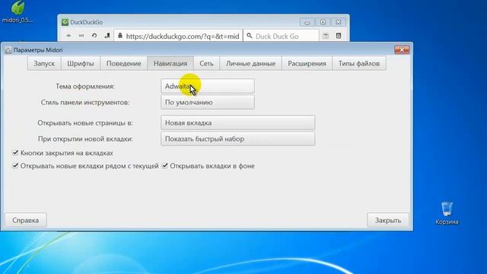Click the back arrow in DuckDuckGo browser window
This screenshot has width=487, height=274.
pyautogui.click(x=68, y=36)
